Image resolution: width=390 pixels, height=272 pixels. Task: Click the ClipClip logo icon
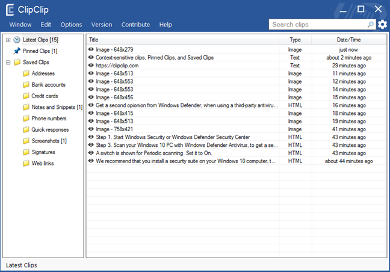(x=10, y=10)
